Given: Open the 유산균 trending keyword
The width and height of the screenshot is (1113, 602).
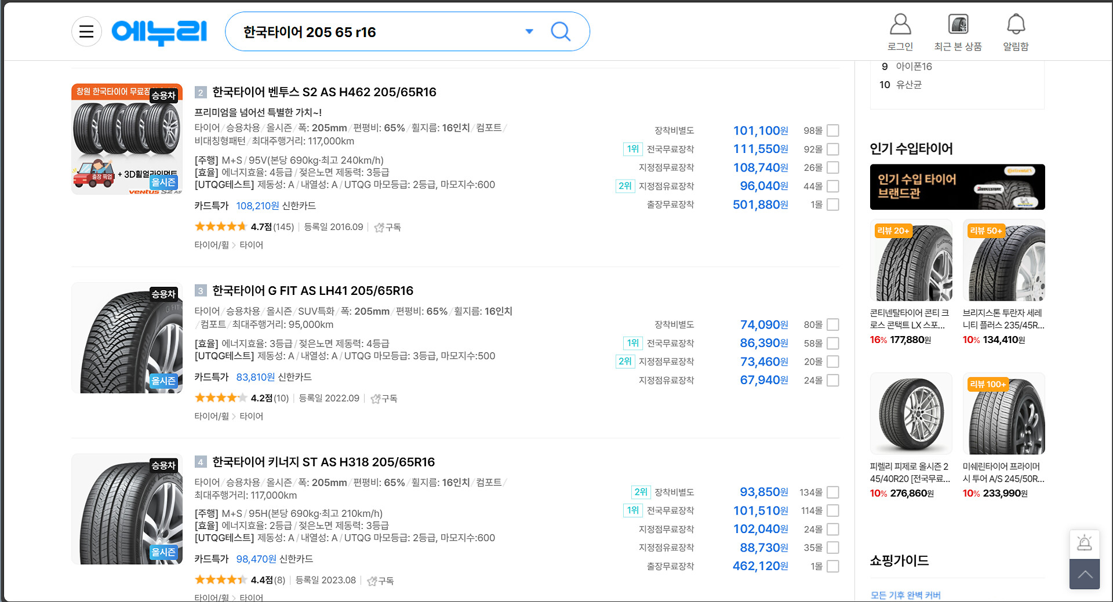Looking at the screenshot, I should tap(909, 85).
